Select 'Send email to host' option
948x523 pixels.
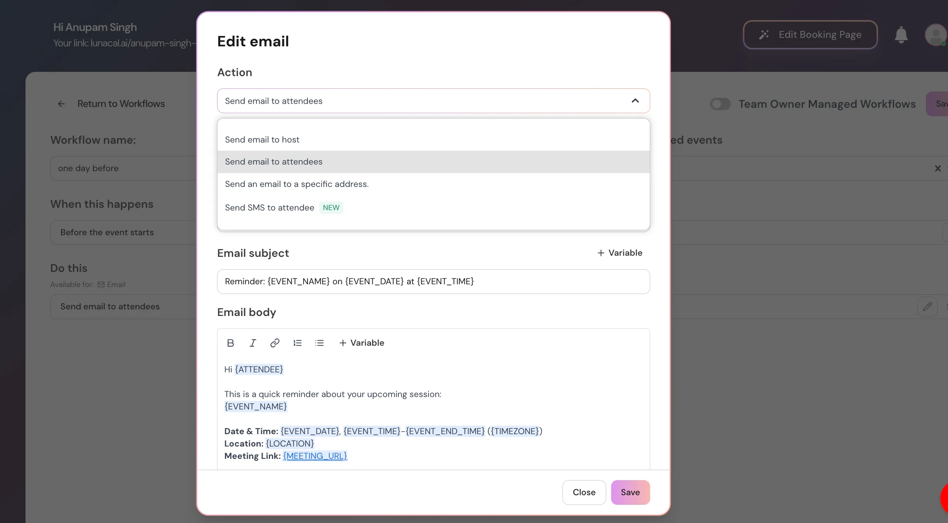pyautogui.click(x=262, y=140)
